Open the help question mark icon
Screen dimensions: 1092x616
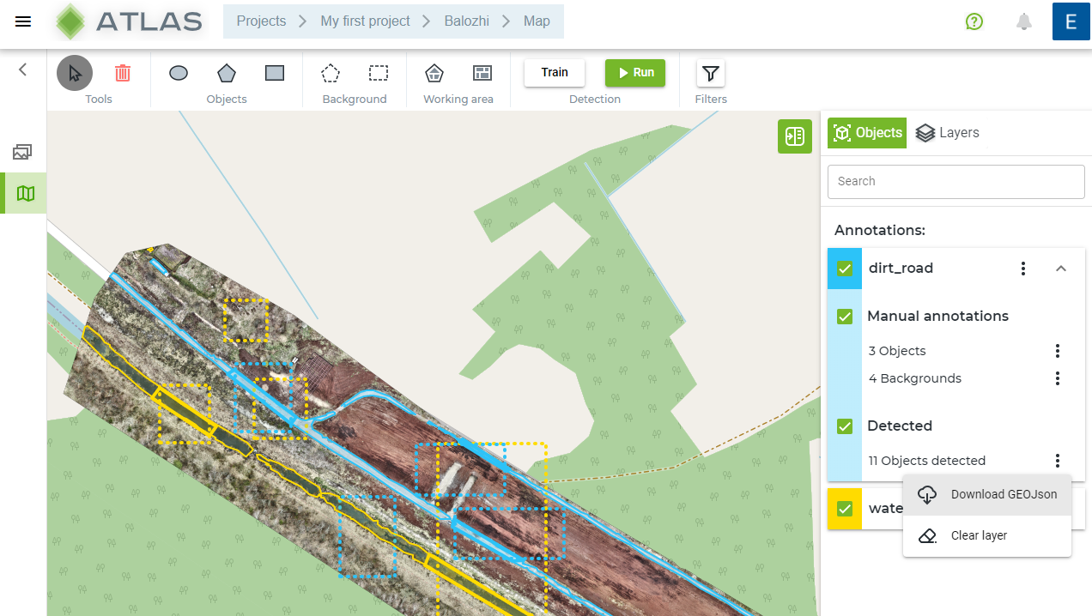(x=974, y=21)
